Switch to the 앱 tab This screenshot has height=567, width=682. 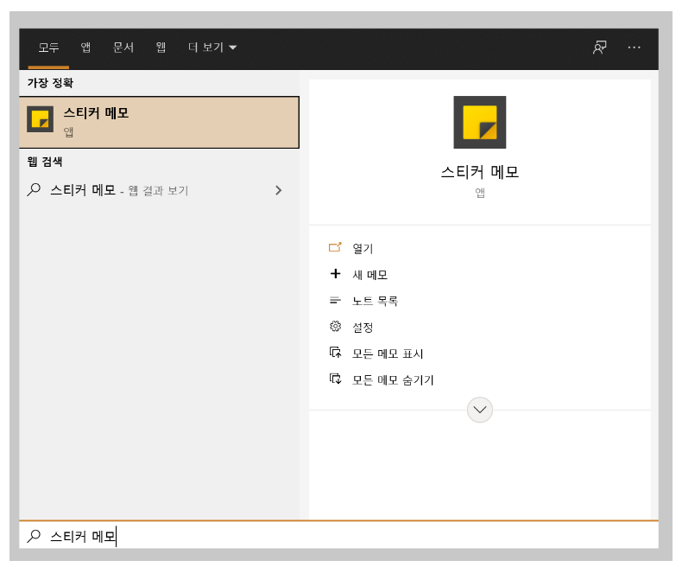click(85, 47)
